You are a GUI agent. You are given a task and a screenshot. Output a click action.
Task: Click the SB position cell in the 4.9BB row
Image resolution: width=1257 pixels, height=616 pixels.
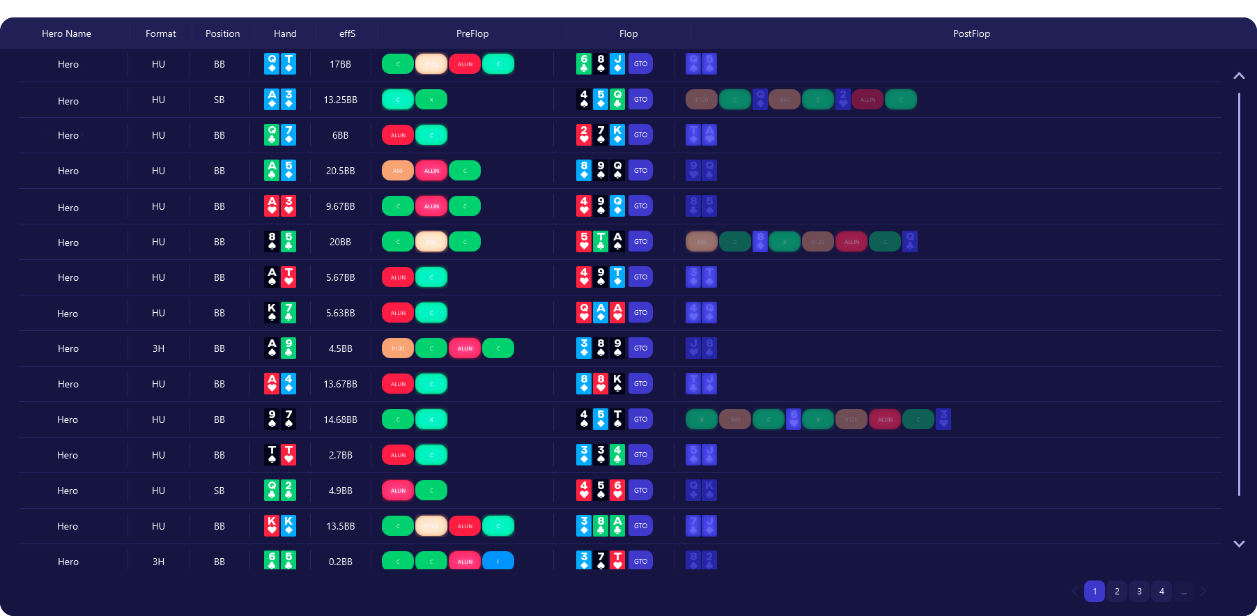coord(219,491)
